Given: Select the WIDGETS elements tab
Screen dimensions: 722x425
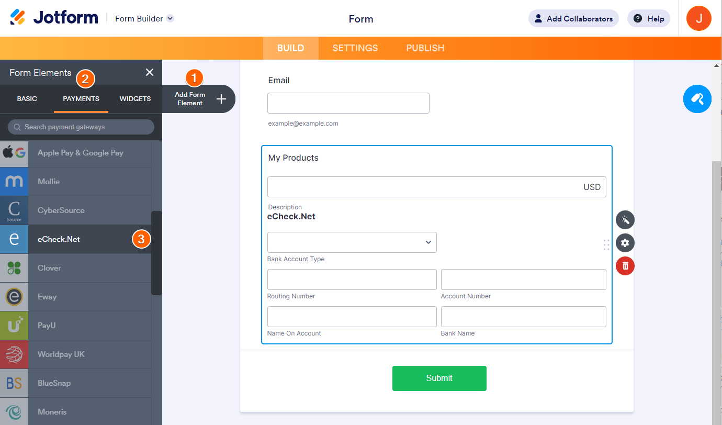Looking at the screenshot, I should point(135,98).
